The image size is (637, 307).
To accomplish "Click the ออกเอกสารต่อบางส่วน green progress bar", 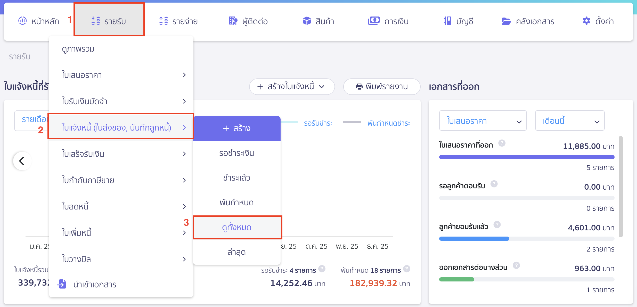I will [456, 279].
